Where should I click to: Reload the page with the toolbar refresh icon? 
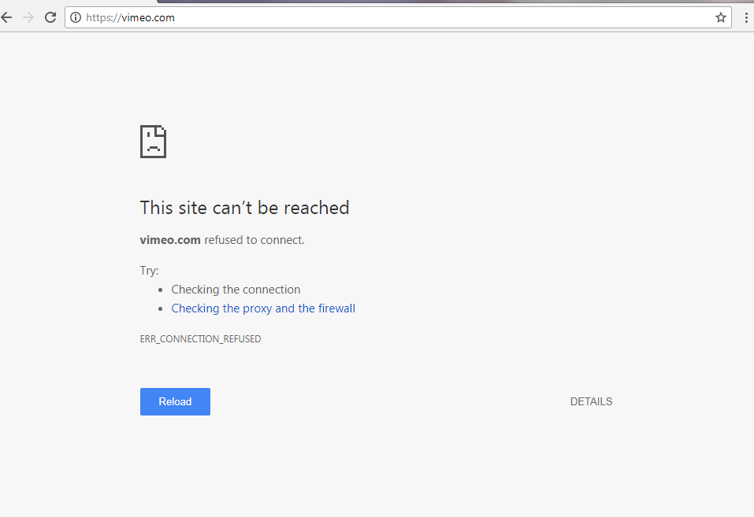coord(50,18)
